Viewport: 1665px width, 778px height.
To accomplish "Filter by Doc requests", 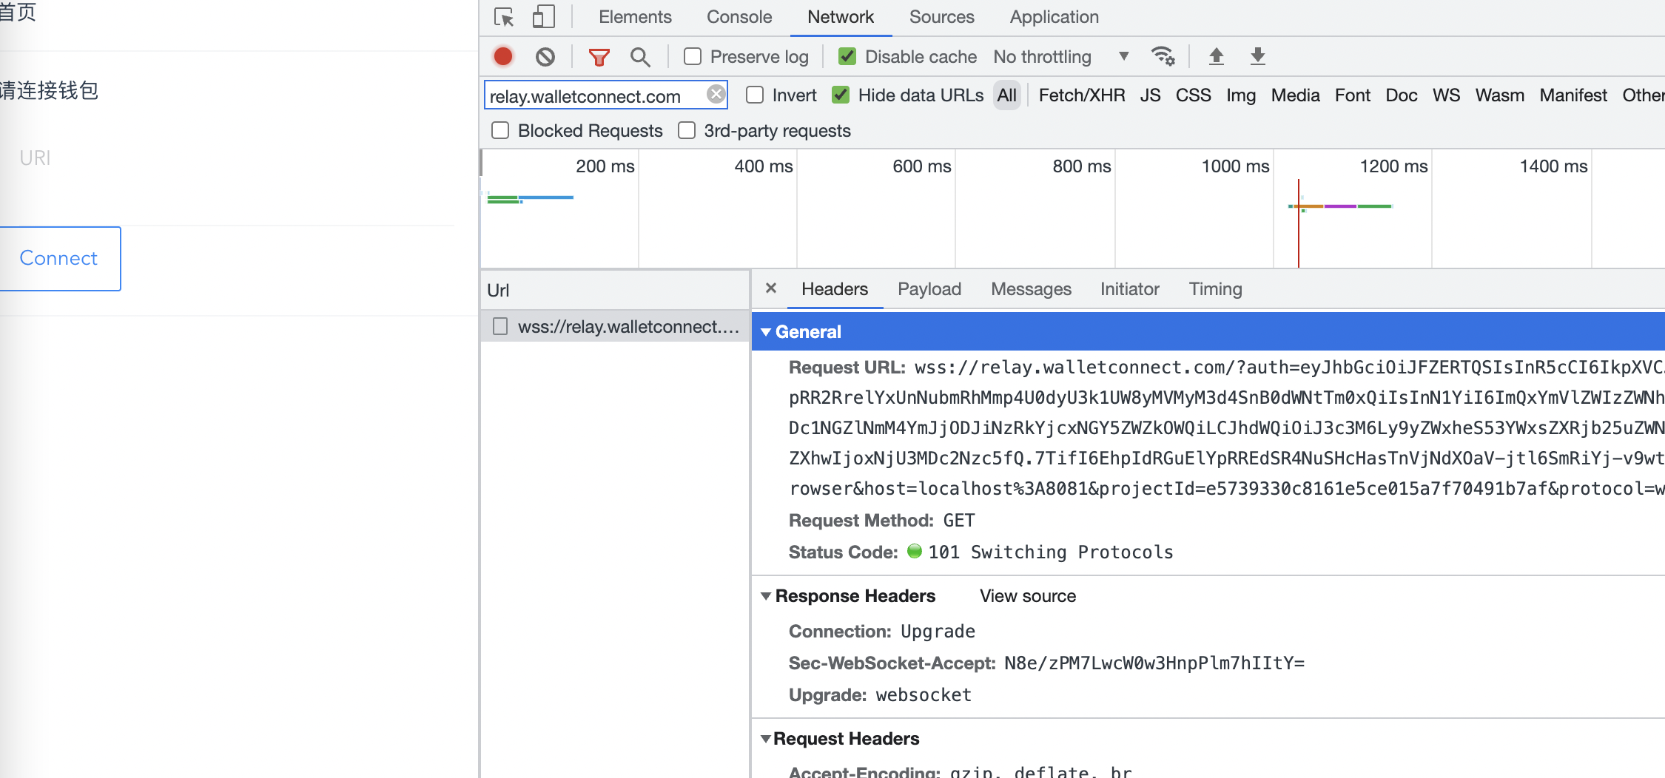I will pyautogui.click(x=1401, y=95).
